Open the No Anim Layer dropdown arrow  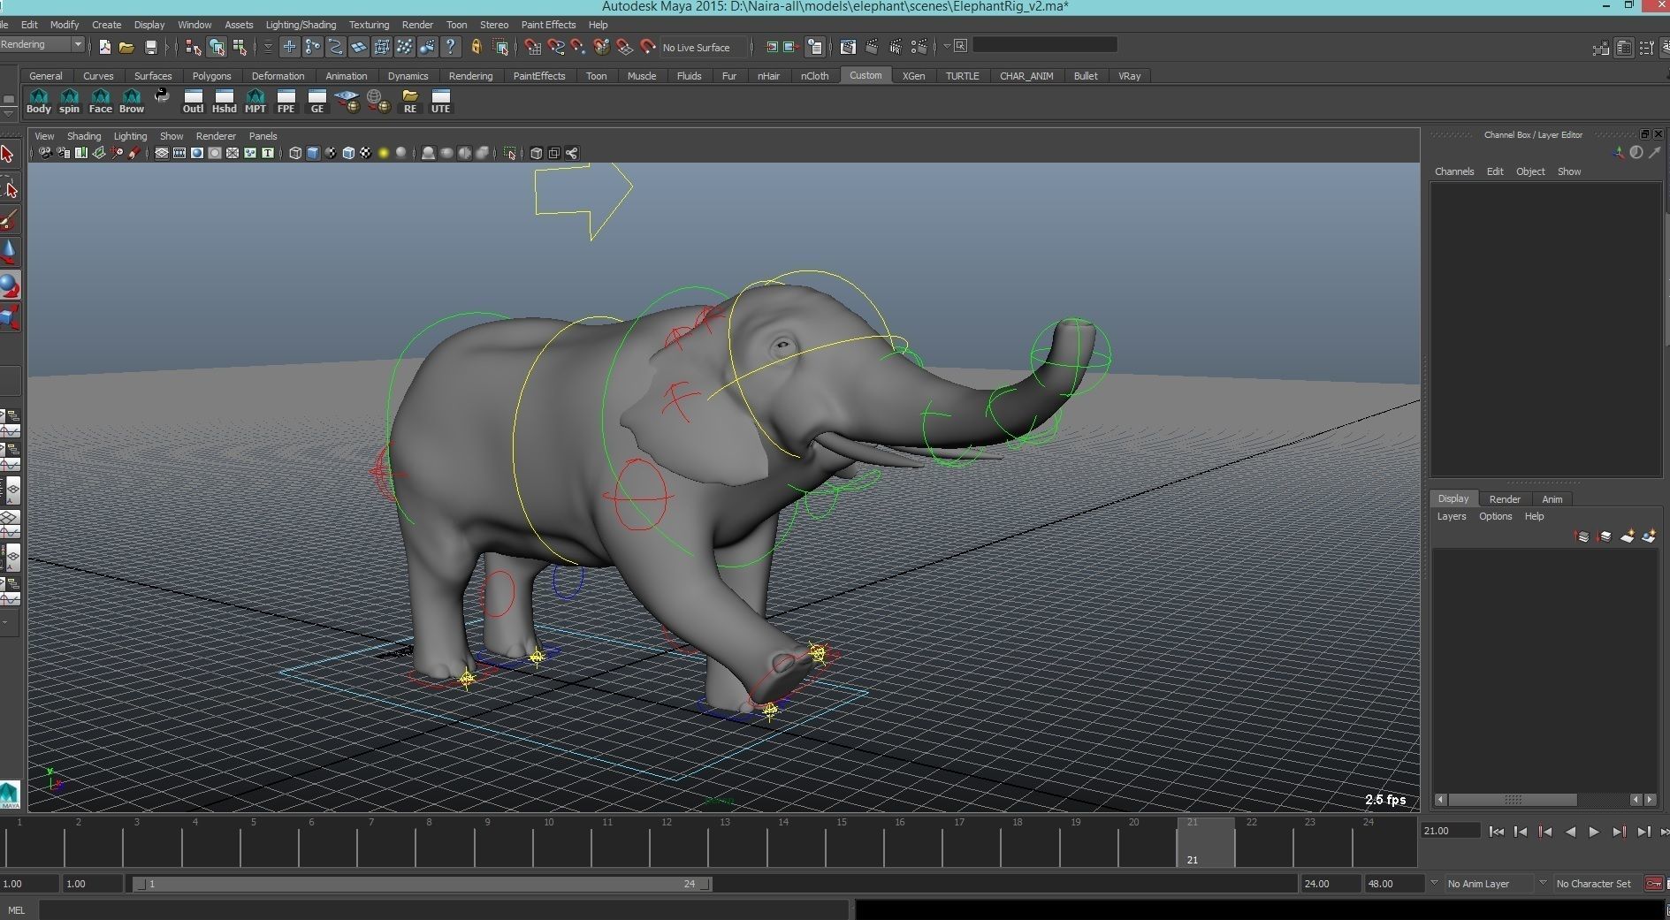(x=1434, y=883)
